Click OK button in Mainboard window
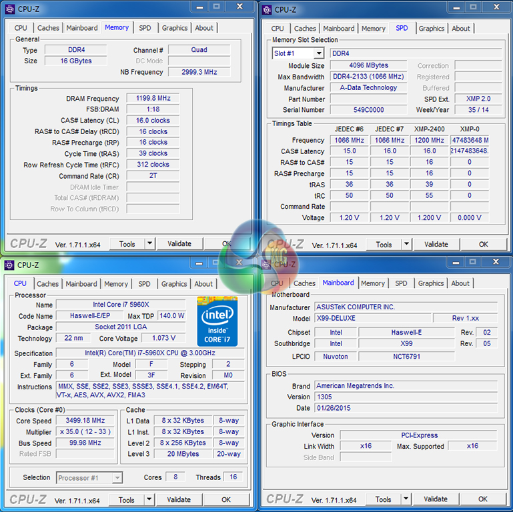The width and height of the screenshot is (513, 512). (x=483, y=499)
